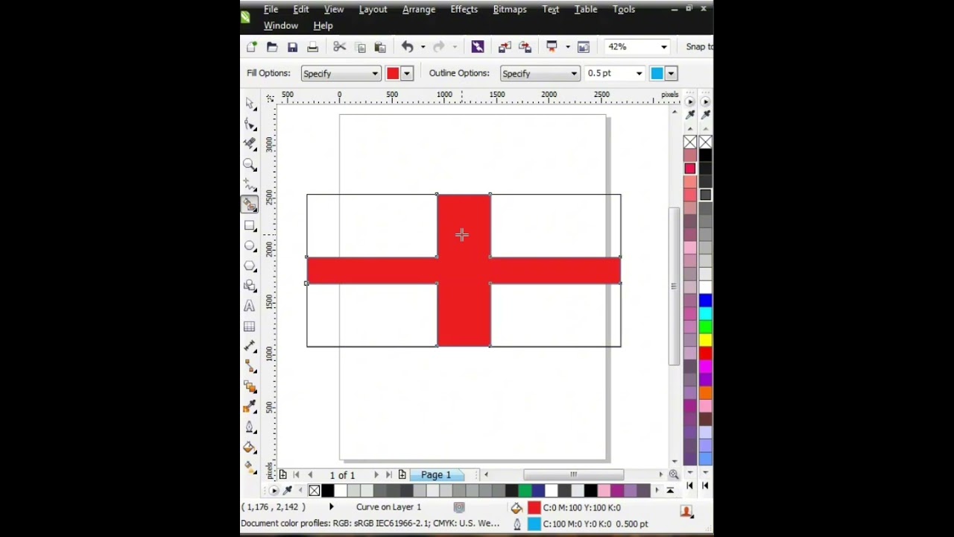Click the Import icon
Image resolution: width=954 pixels, height=537 pixels.
[x=505, y=47]
